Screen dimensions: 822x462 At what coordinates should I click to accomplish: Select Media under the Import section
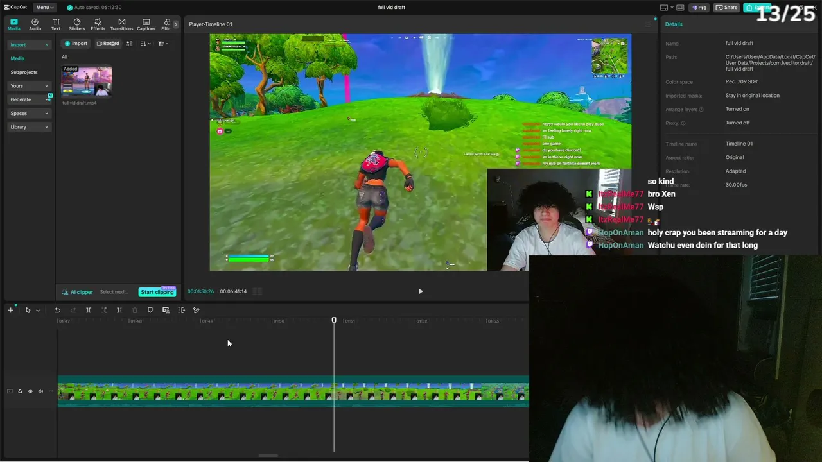click(17, 58)
